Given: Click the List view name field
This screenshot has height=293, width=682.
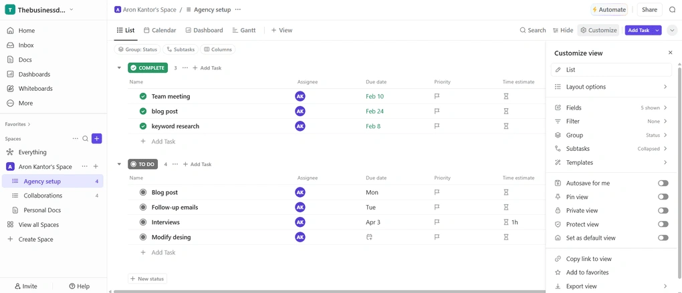Looking at the screenshot, I should [611, 69].
